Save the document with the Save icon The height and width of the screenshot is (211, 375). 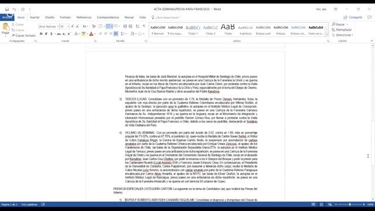pos(7,9)
